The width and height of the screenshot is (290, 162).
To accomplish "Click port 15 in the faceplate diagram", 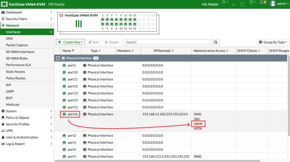I will 135,20.
